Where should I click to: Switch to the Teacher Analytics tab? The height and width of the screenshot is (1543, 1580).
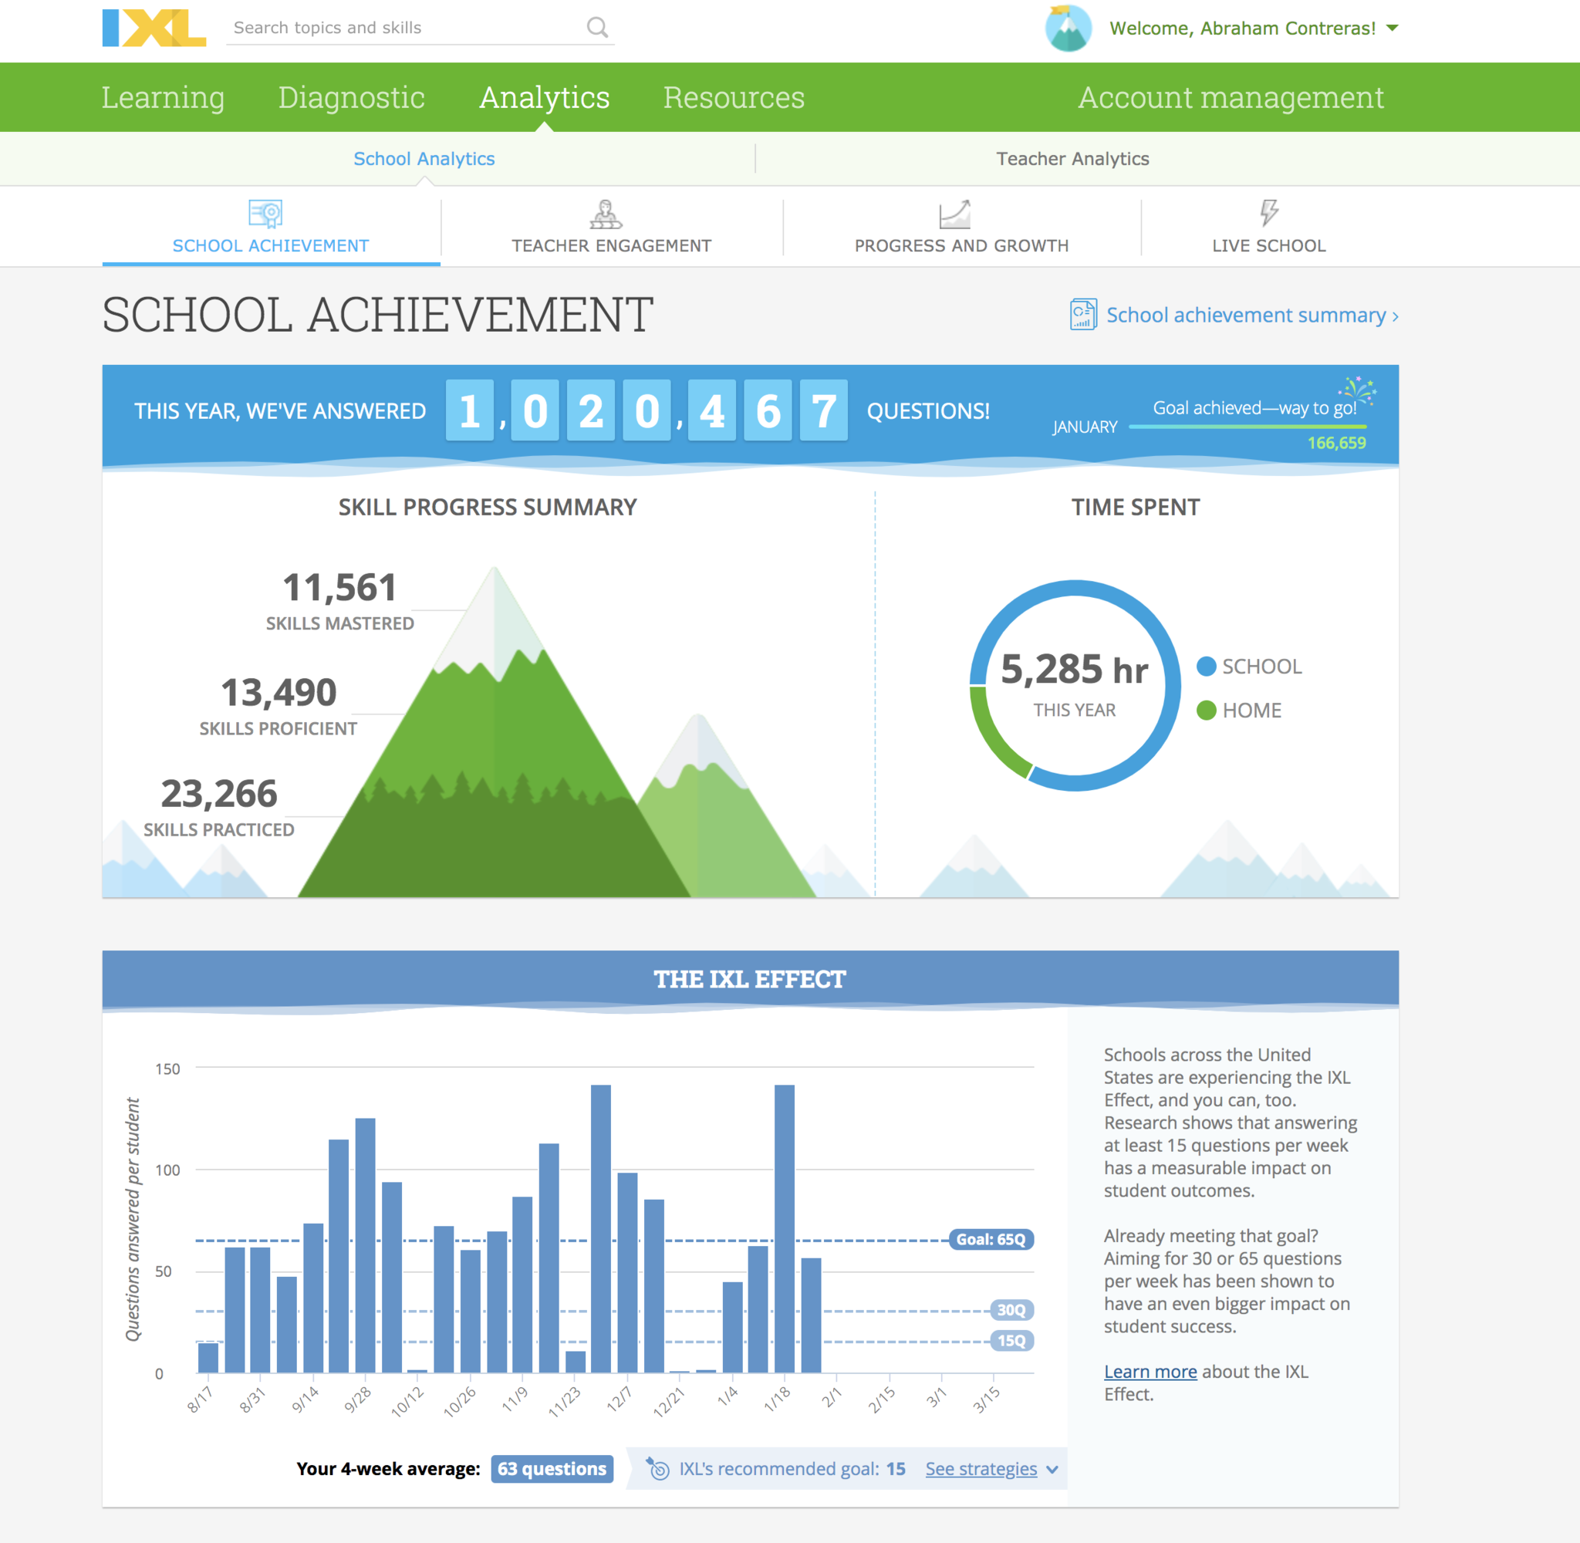1072,159
